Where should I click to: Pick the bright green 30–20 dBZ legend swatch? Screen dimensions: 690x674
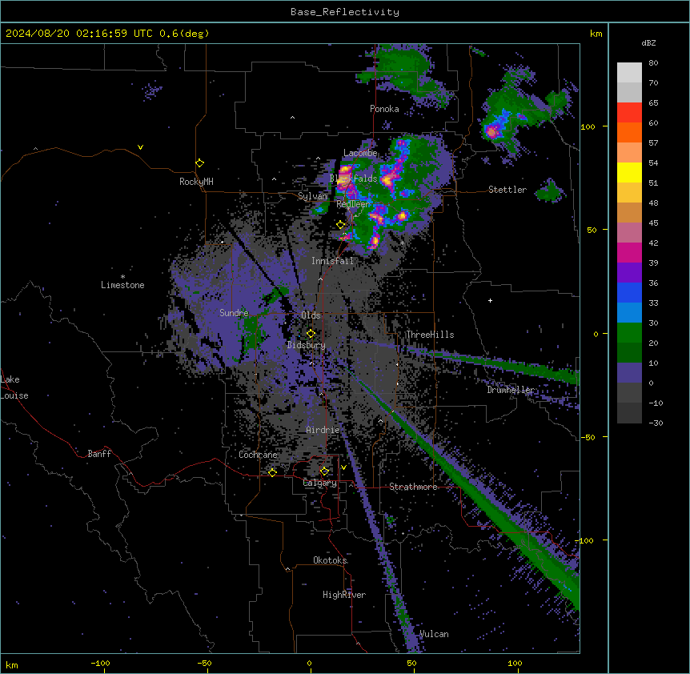629,333
